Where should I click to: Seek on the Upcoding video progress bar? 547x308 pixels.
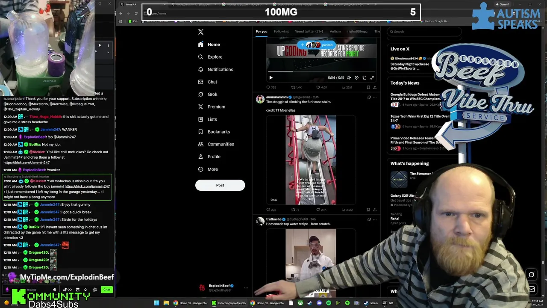(321, 71)
